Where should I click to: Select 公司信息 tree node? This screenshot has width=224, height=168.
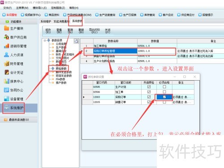pyautogui.click(x=61, y=44)
